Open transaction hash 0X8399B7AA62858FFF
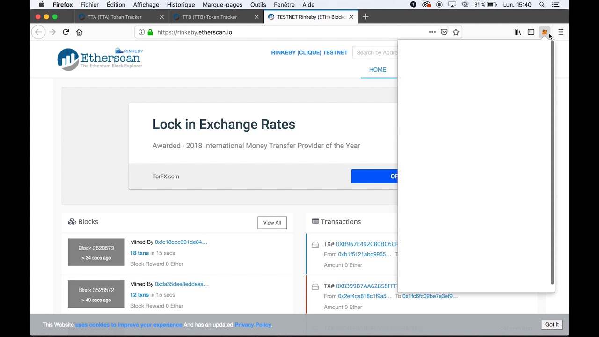The width and height of the screenshot is (599, 337). pyautogui.click(x=366, y=286)
